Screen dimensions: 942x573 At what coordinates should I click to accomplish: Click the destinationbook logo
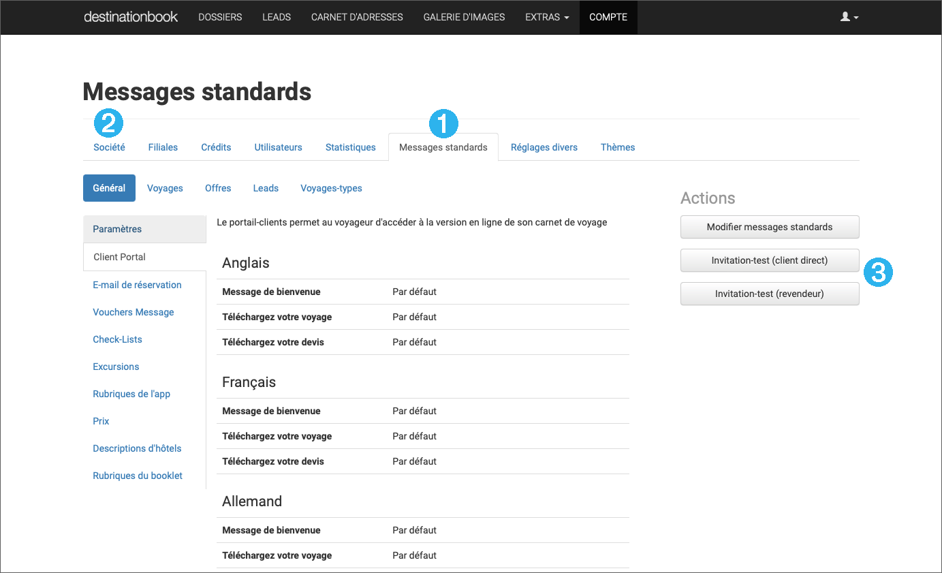point(131,17)
